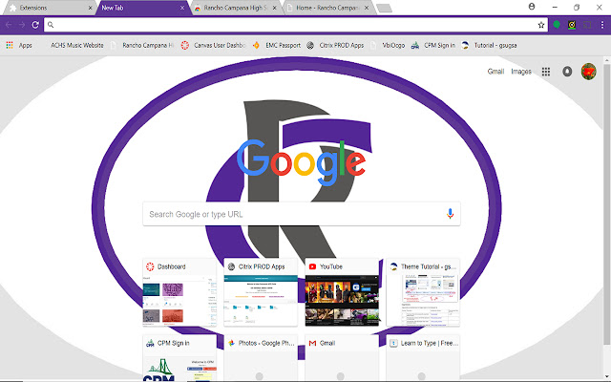Open the YouTube shortcut tile
Screen dimensions: 611x382
coord(342,292)
